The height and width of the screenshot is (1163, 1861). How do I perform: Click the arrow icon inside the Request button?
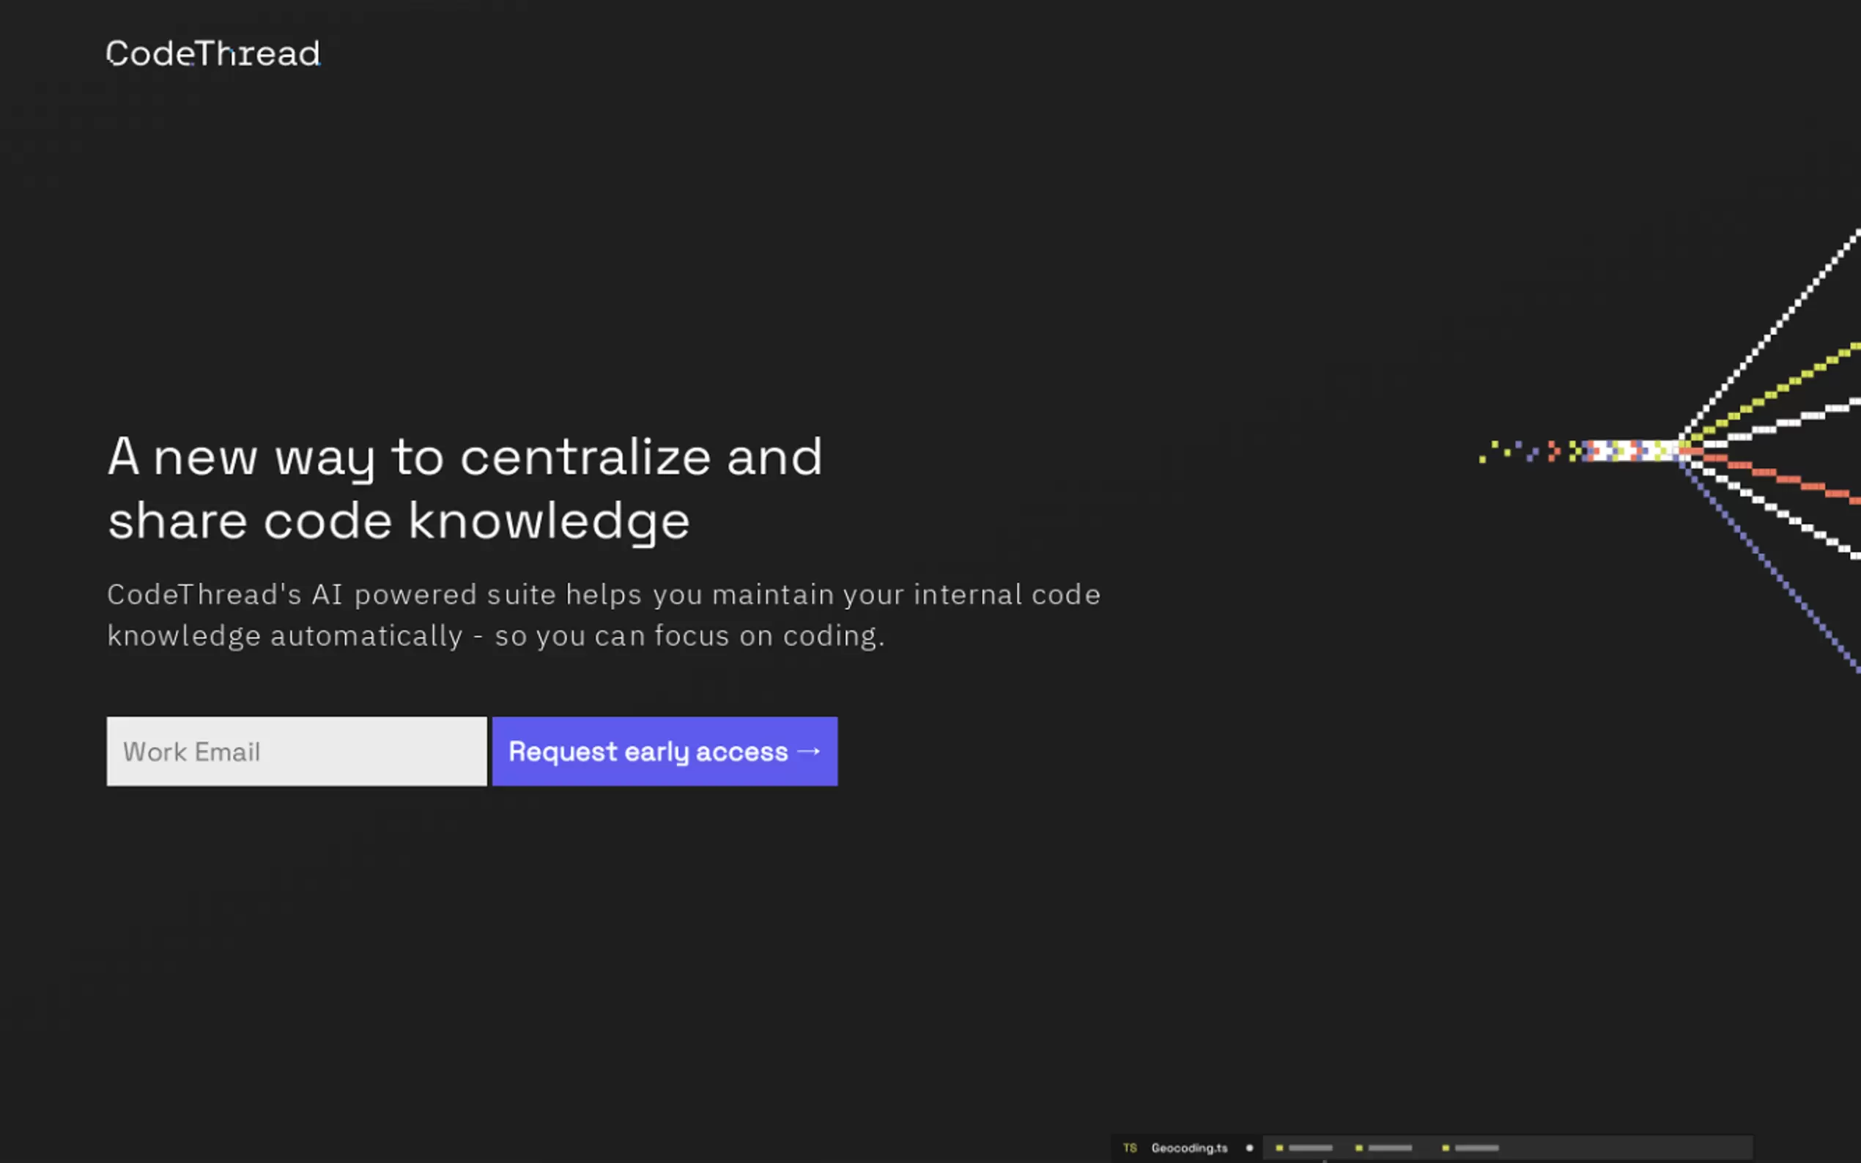point(810,751)
